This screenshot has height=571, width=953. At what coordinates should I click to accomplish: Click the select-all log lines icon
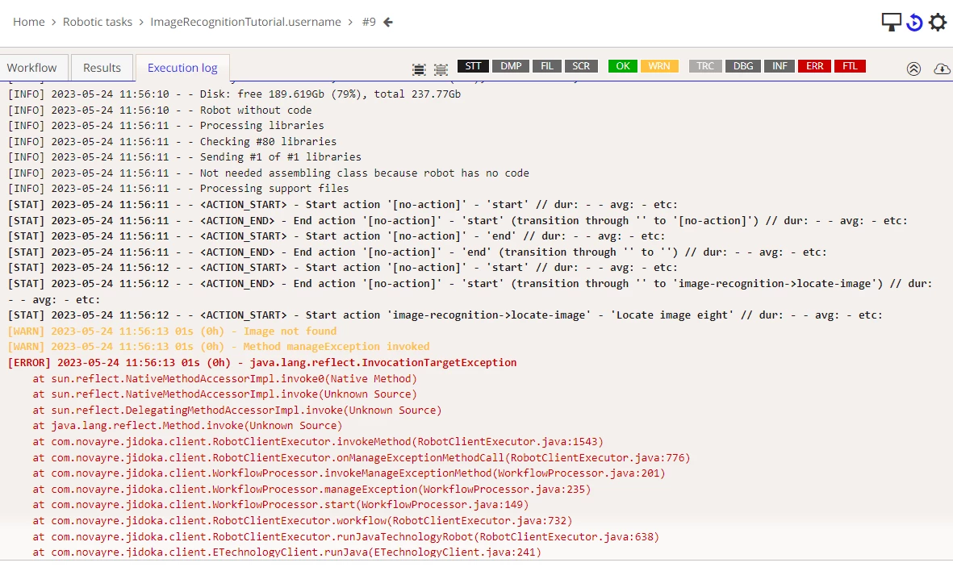(x=419, y=69)
